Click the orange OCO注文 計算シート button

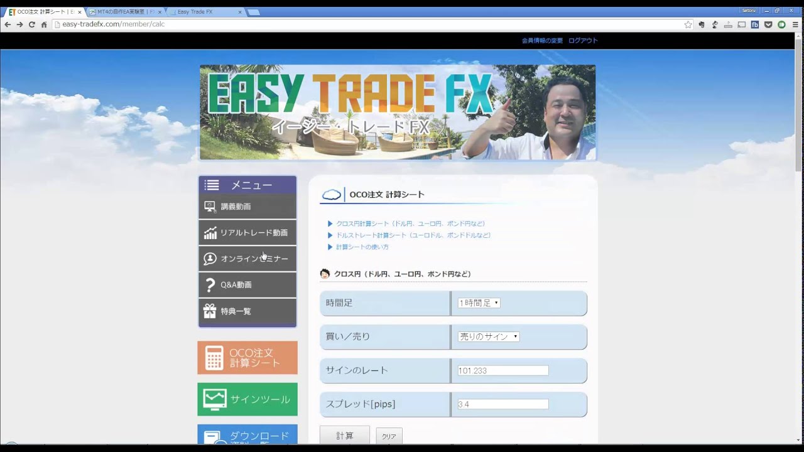pyautogui.click(x=247, y=358)
